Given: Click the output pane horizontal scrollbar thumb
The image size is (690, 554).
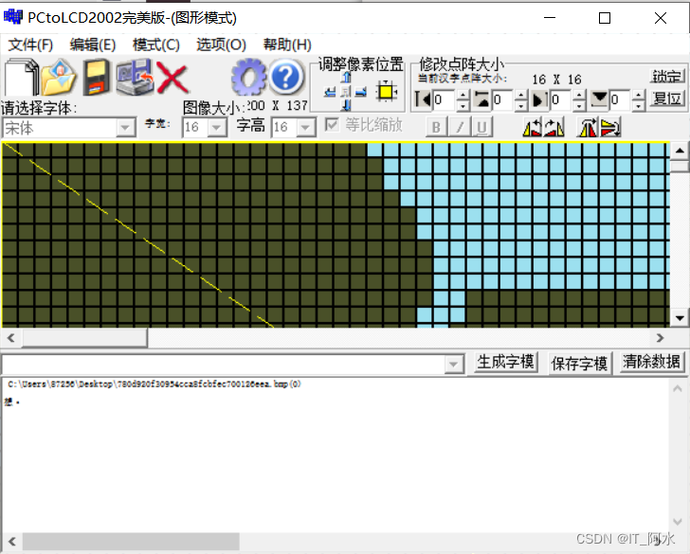Looking at the screenshot, I should pyautogui.click(x=131, y=542).
